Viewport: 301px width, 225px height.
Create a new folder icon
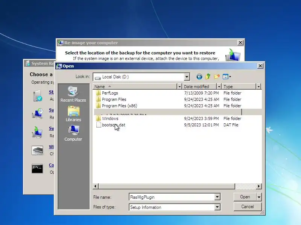(x=217, y=77)
